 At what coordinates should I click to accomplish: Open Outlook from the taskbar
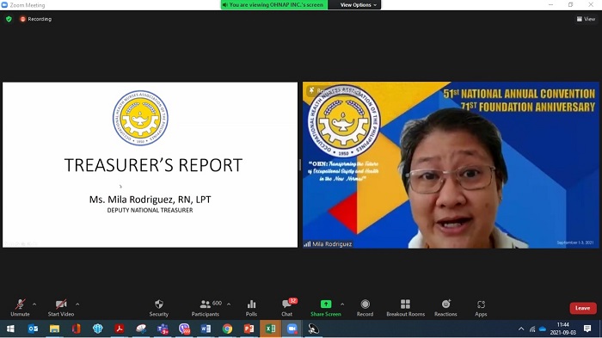point(33,329)
